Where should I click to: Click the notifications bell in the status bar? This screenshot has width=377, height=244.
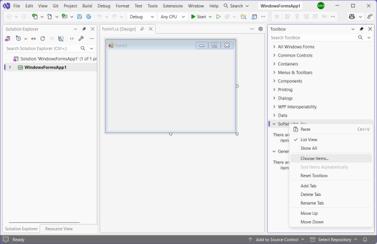[365, 239]
